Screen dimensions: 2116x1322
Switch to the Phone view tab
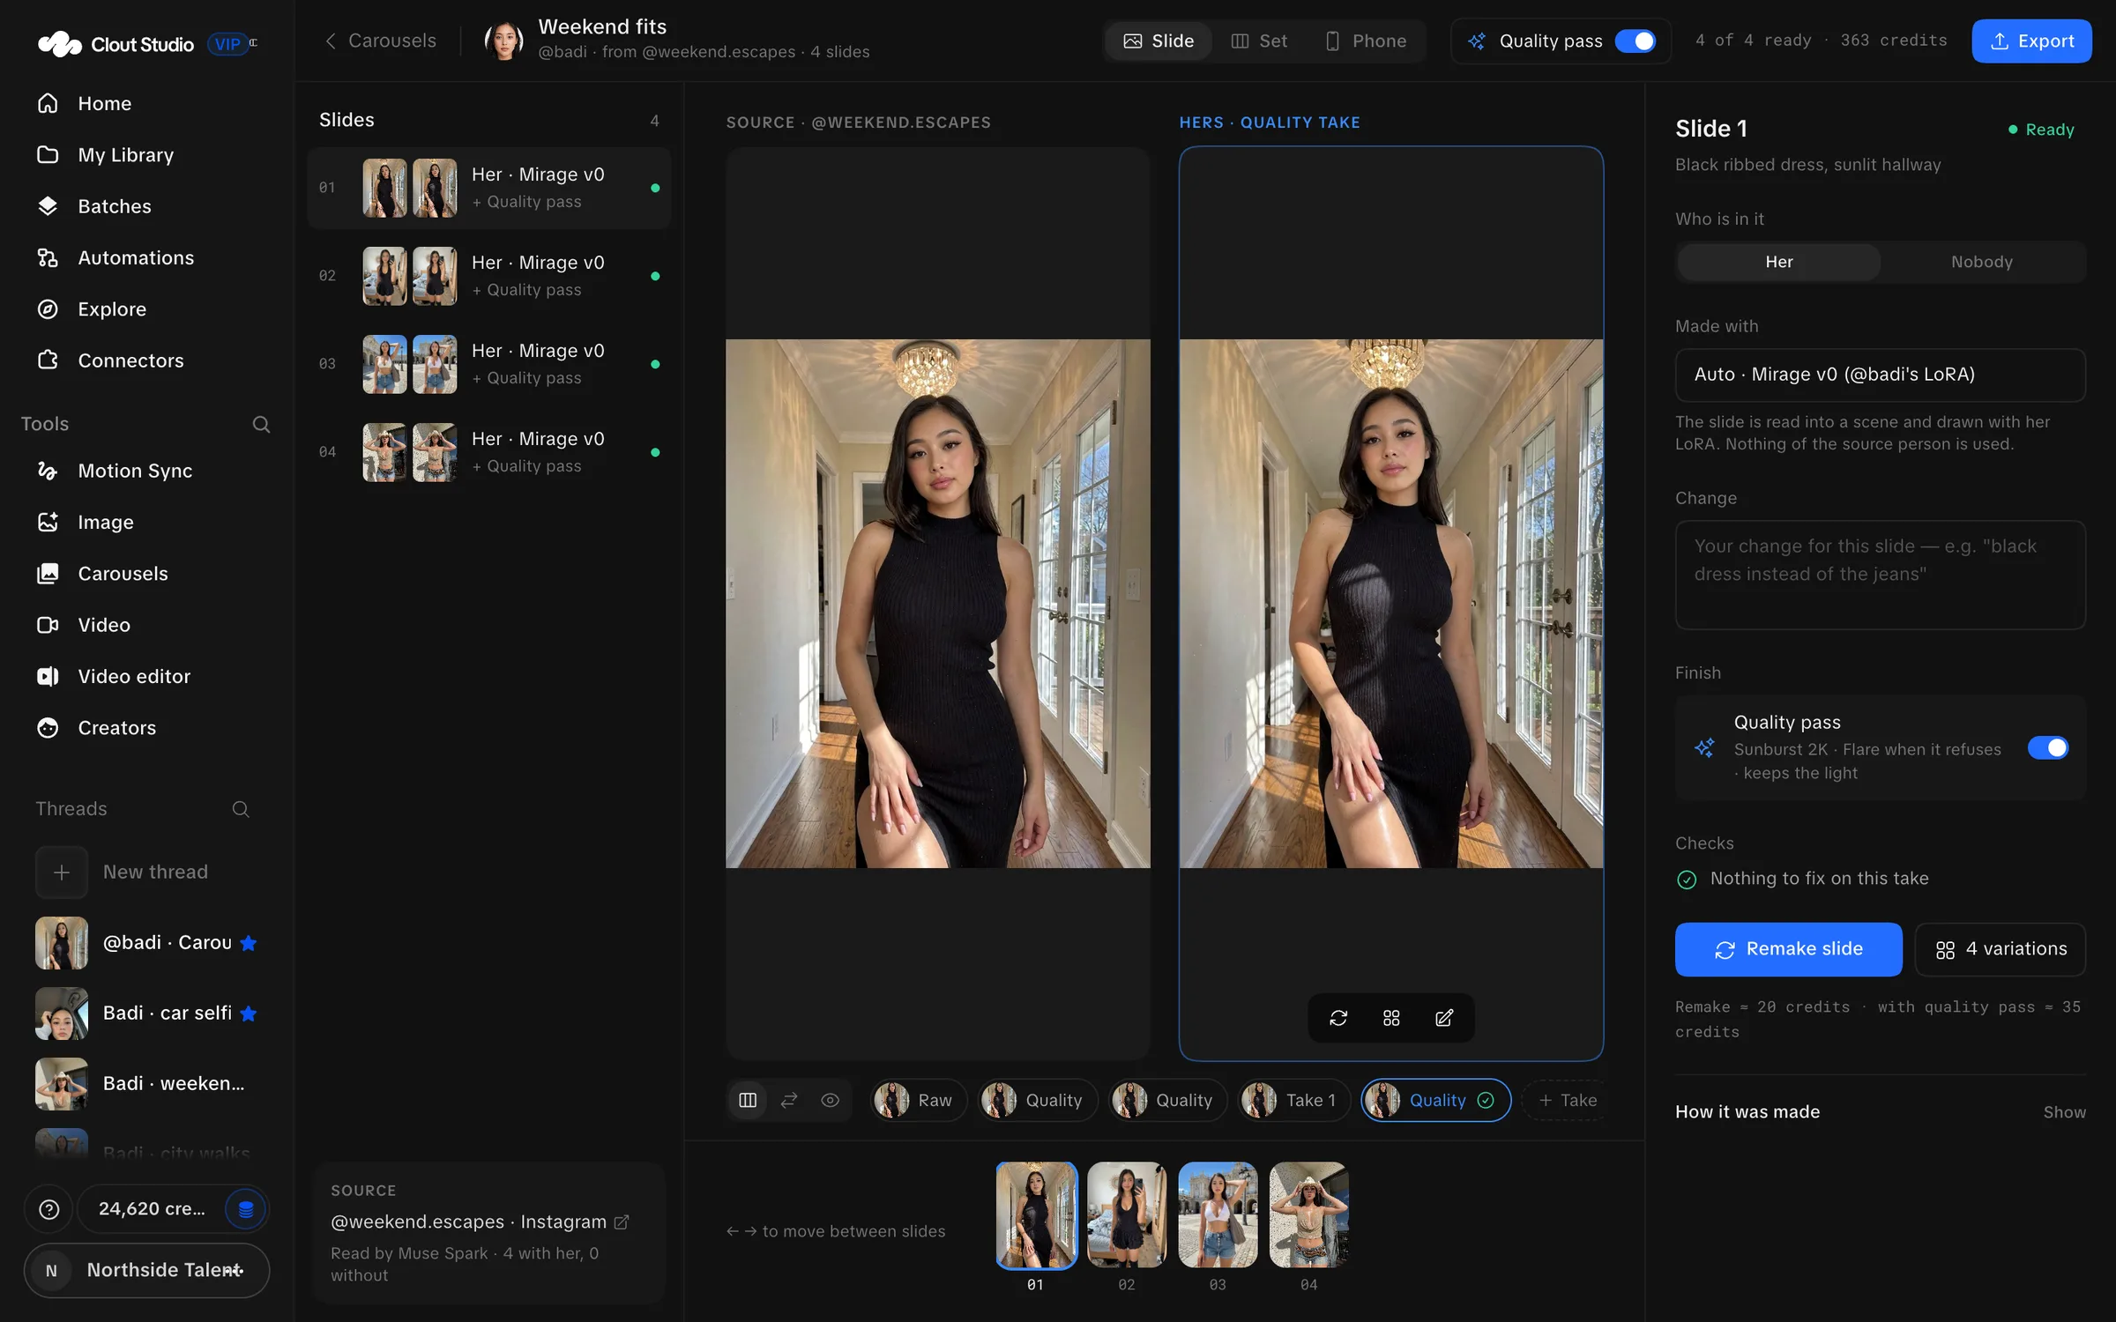coord(1367,41)
